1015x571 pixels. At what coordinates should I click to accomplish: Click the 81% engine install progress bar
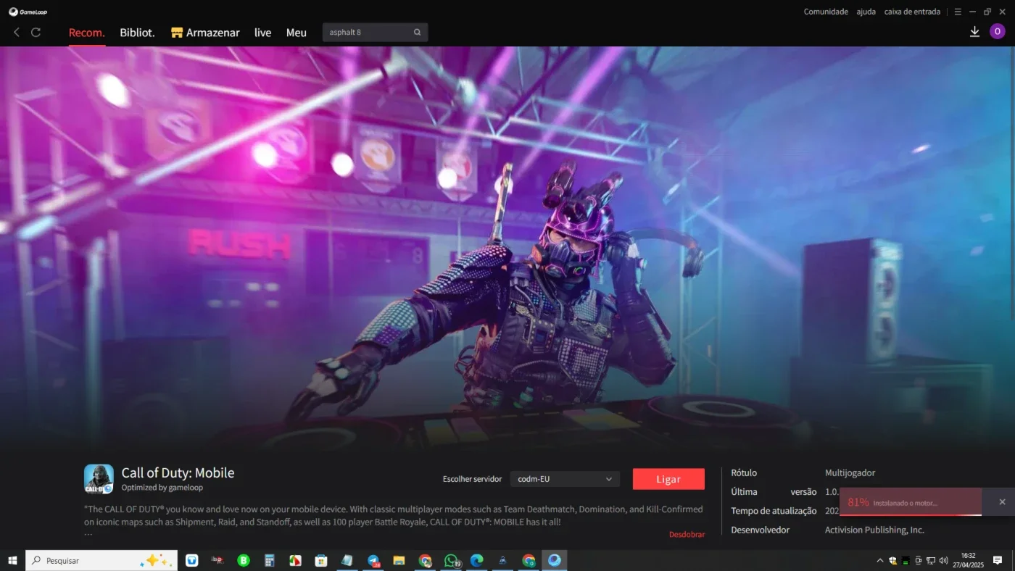(x=911, y=501)
